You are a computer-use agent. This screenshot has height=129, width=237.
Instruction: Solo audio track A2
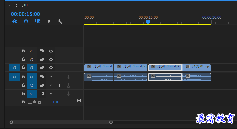pyautogui.click(x=59, y=86)
